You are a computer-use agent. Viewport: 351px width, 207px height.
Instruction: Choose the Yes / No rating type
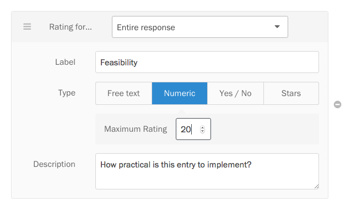(x=235, y=93)
